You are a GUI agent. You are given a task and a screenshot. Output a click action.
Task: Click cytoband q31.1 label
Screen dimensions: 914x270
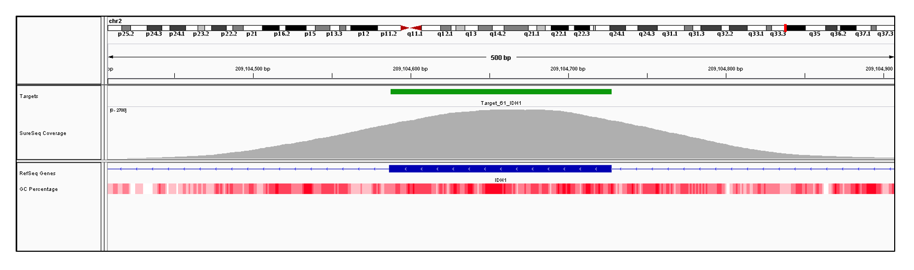[x=670, y=34]
